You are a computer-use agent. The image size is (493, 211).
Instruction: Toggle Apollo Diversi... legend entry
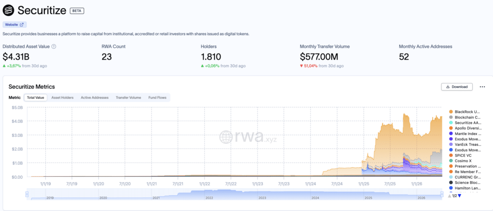(x=465, y=128)
